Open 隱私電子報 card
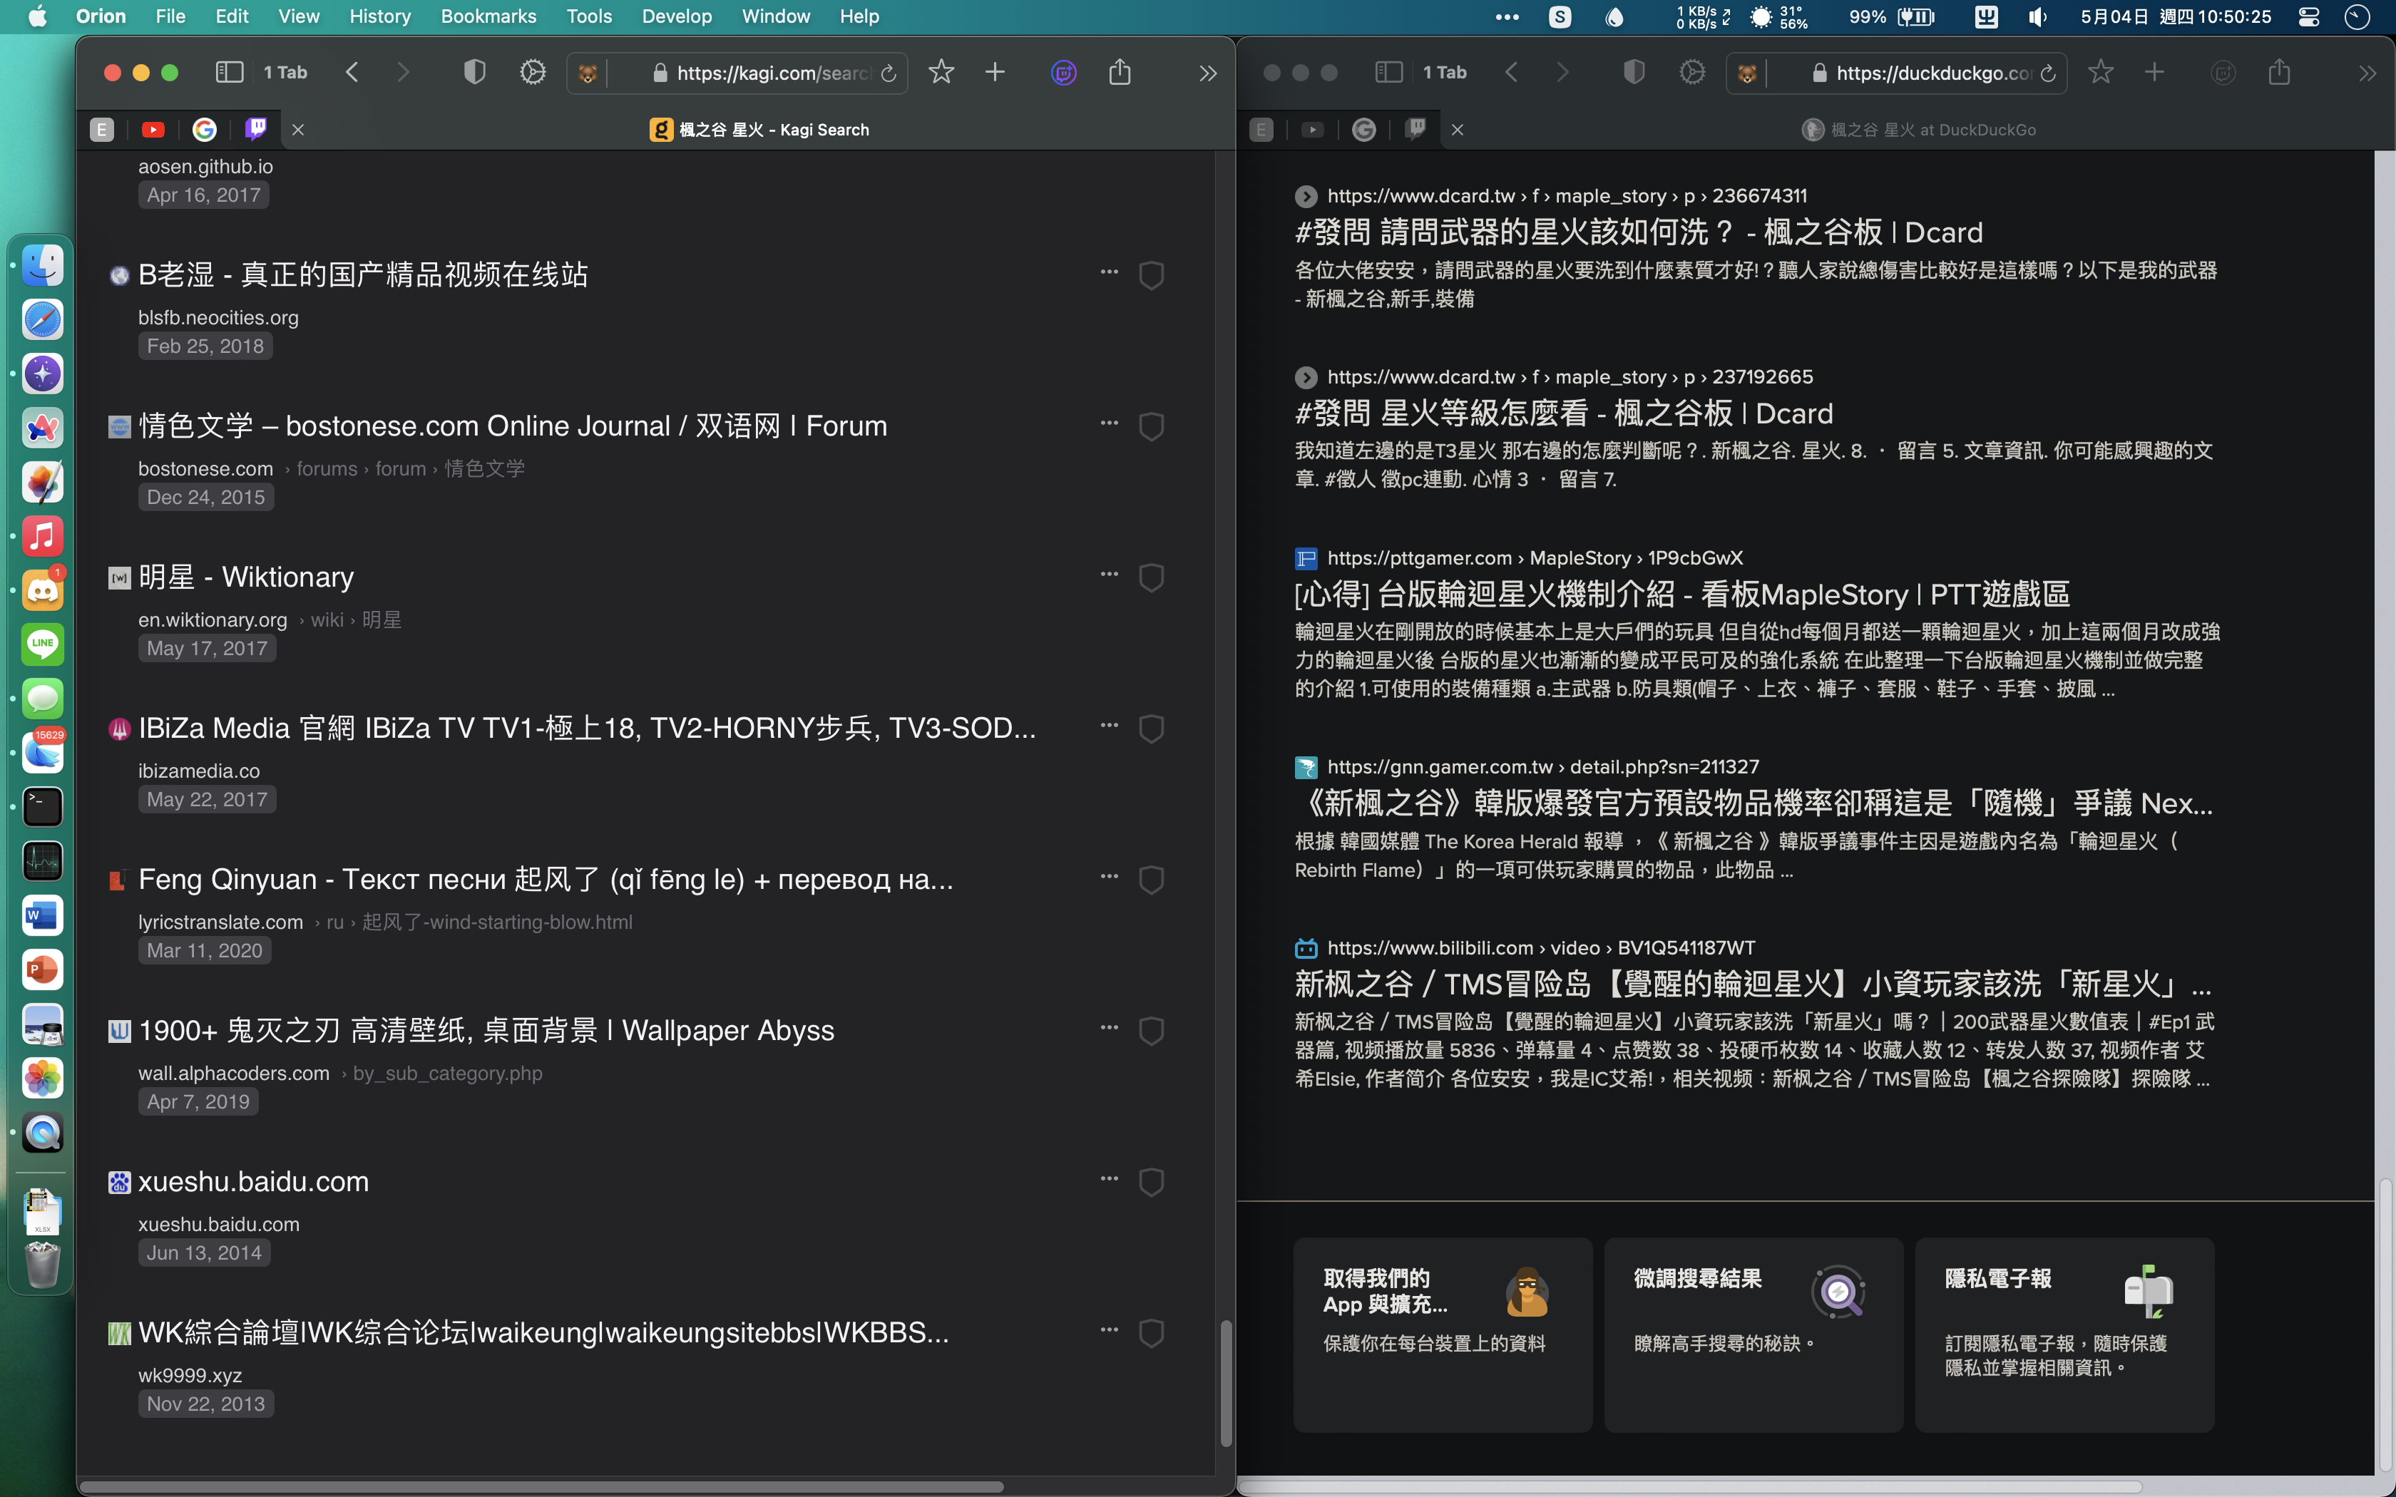Image resolution: width=2396 pixels, height=1497 pixels. [x=2064, y=1334]
